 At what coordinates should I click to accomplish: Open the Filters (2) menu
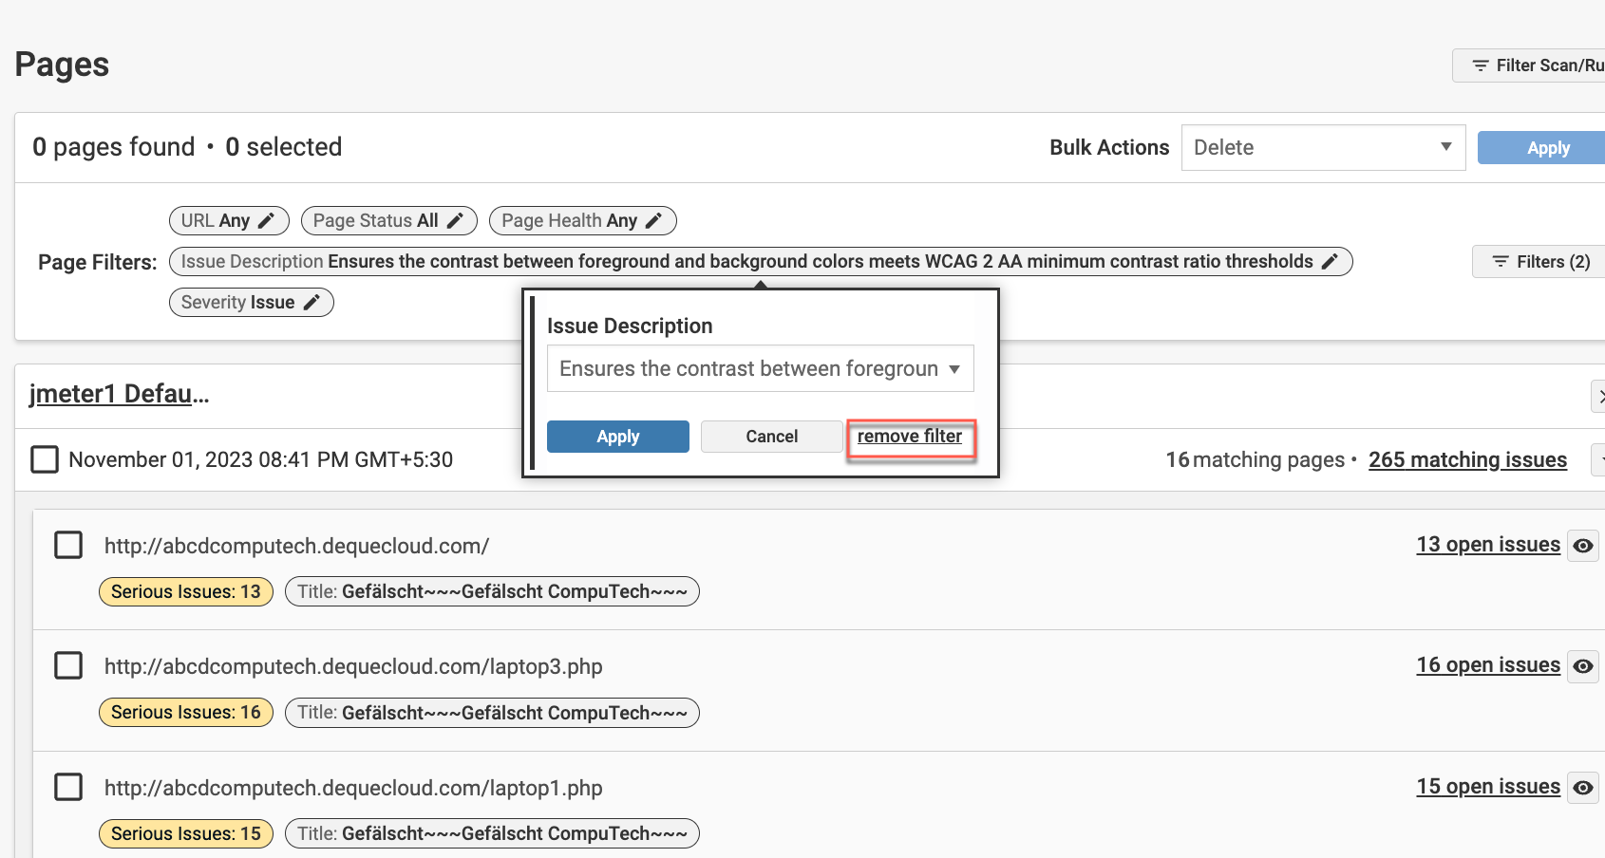tap(1539, 262)
